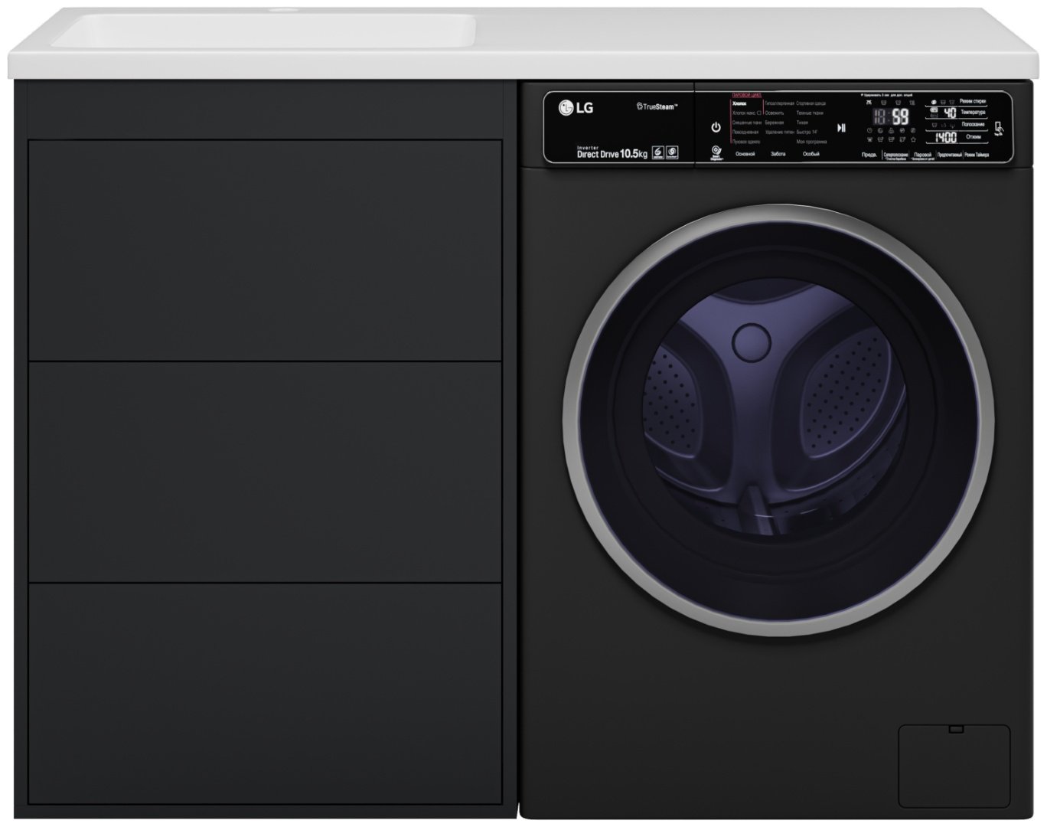This screenshot has width=1047, height=827.
Task: Choose the Тихая wash program
Action: tap(802, 123)
